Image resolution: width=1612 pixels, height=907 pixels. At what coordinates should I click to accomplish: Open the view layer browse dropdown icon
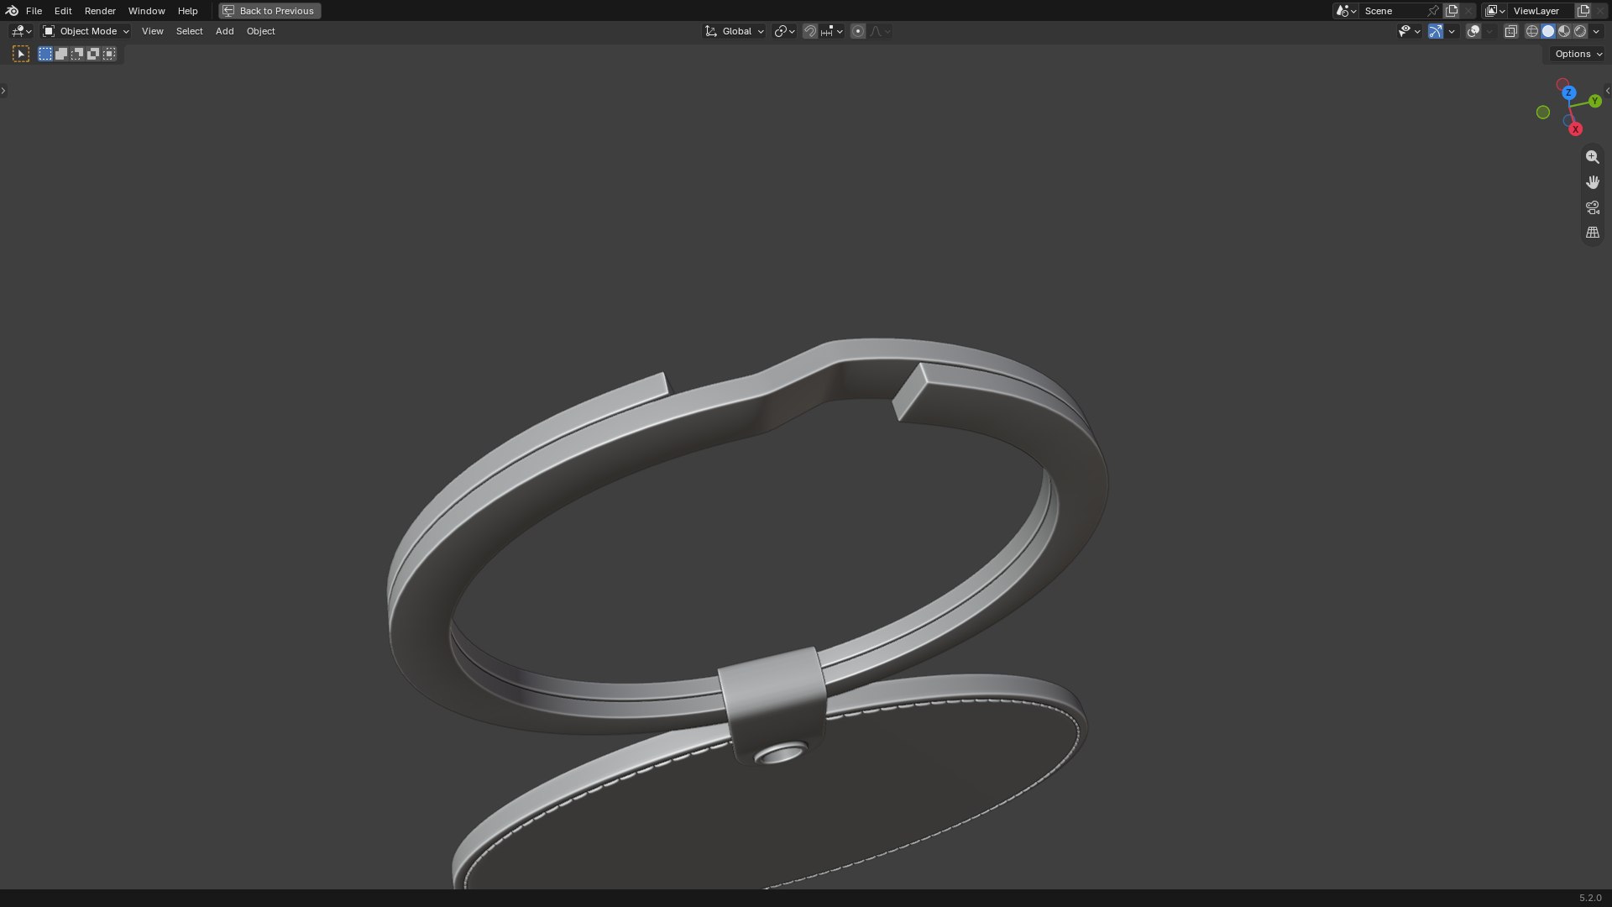1494,11
